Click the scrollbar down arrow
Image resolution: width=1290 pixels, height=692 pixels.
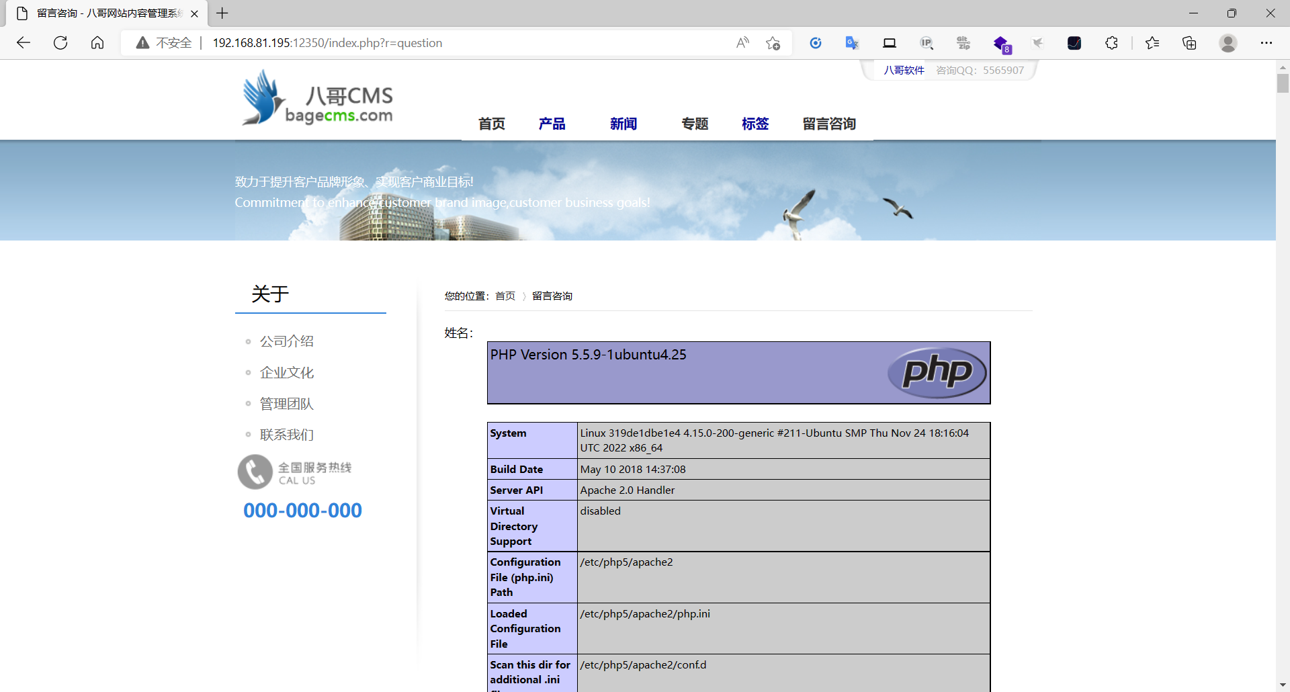(1283, 685)
